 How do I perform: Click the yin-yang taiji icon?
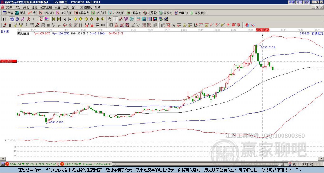[247, 25]
